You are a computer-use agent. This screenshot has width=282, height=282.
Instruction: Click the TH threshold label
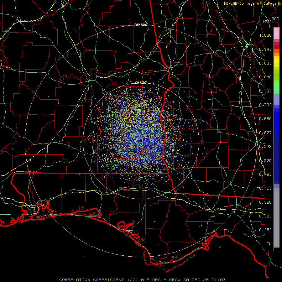pos(269,244)
